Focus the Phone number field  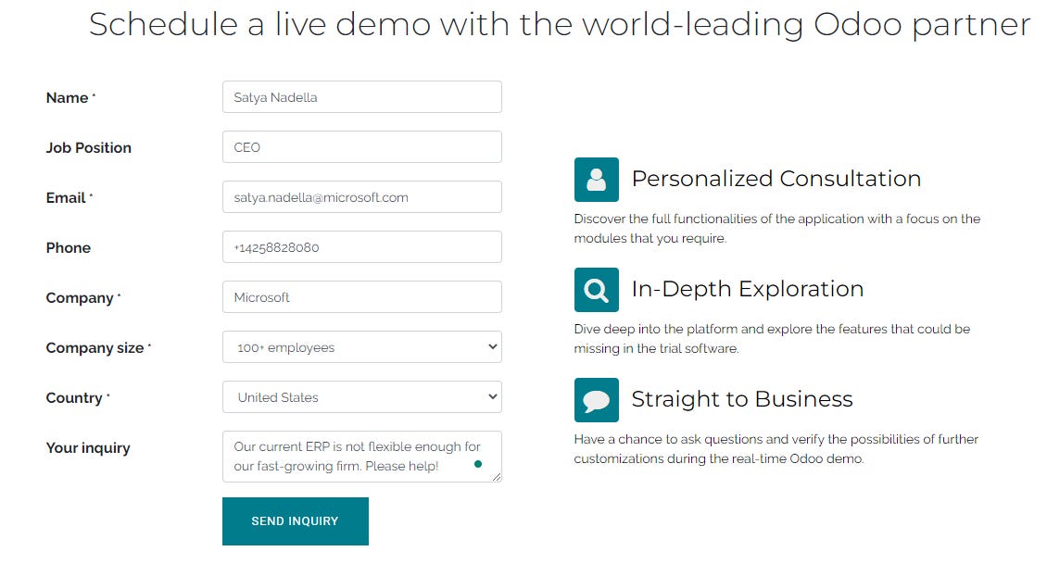click(x=362, y=247)
